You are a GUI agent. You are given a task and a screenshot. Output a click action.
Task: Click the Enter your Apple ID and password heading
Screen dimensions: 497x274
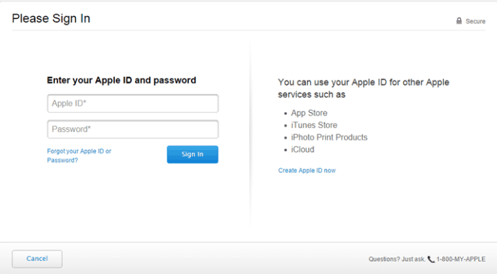point(121,80)
